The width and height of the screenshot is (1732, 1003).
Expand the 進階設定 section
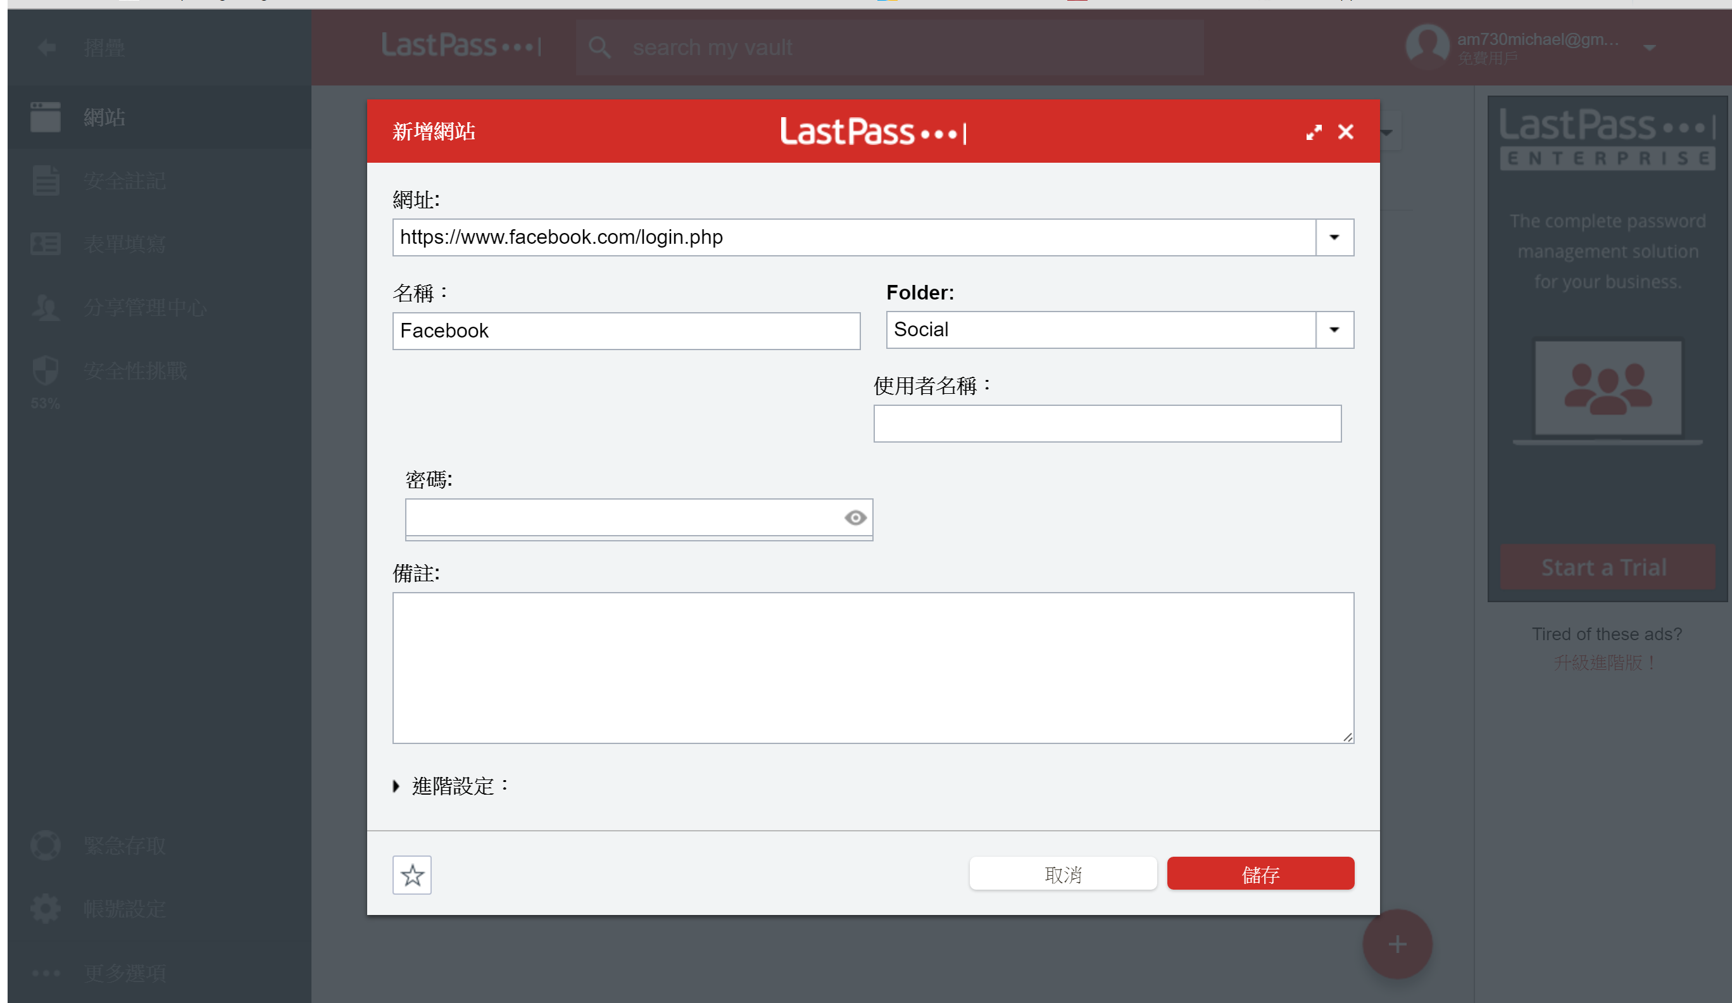(451, 786)
